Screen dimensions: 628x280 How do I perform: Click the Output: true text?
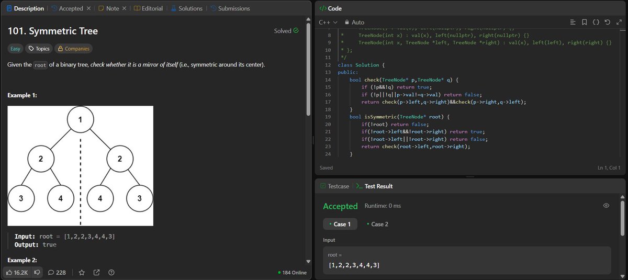36,244
